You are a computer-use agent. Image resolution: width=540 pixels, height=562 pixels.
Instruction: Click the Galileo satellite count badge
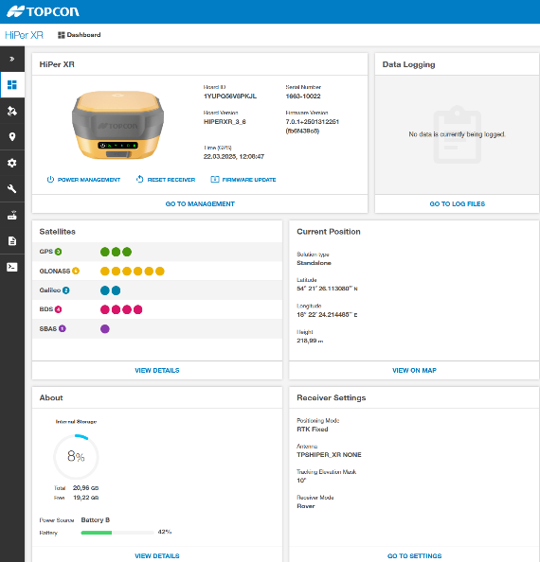click(66, 290)
